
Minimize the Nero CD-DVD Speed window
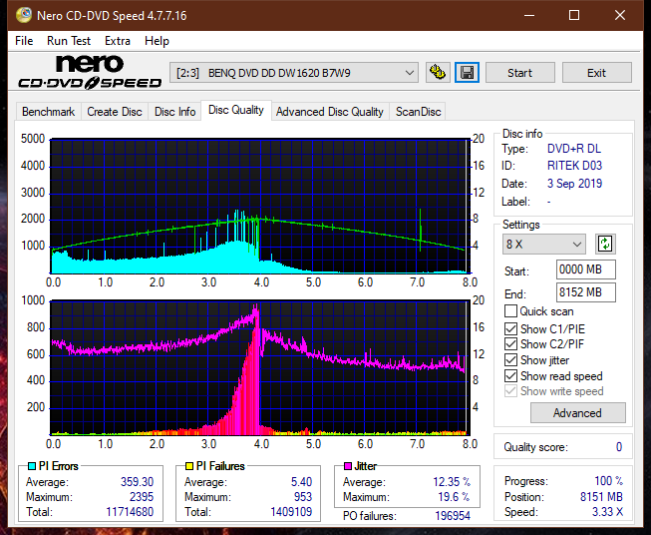coord(529,15)
